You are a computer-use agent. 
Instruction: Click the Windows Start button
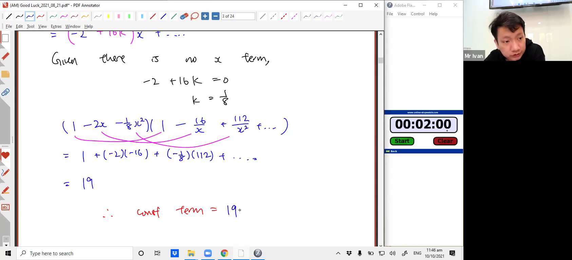[8, 253]
